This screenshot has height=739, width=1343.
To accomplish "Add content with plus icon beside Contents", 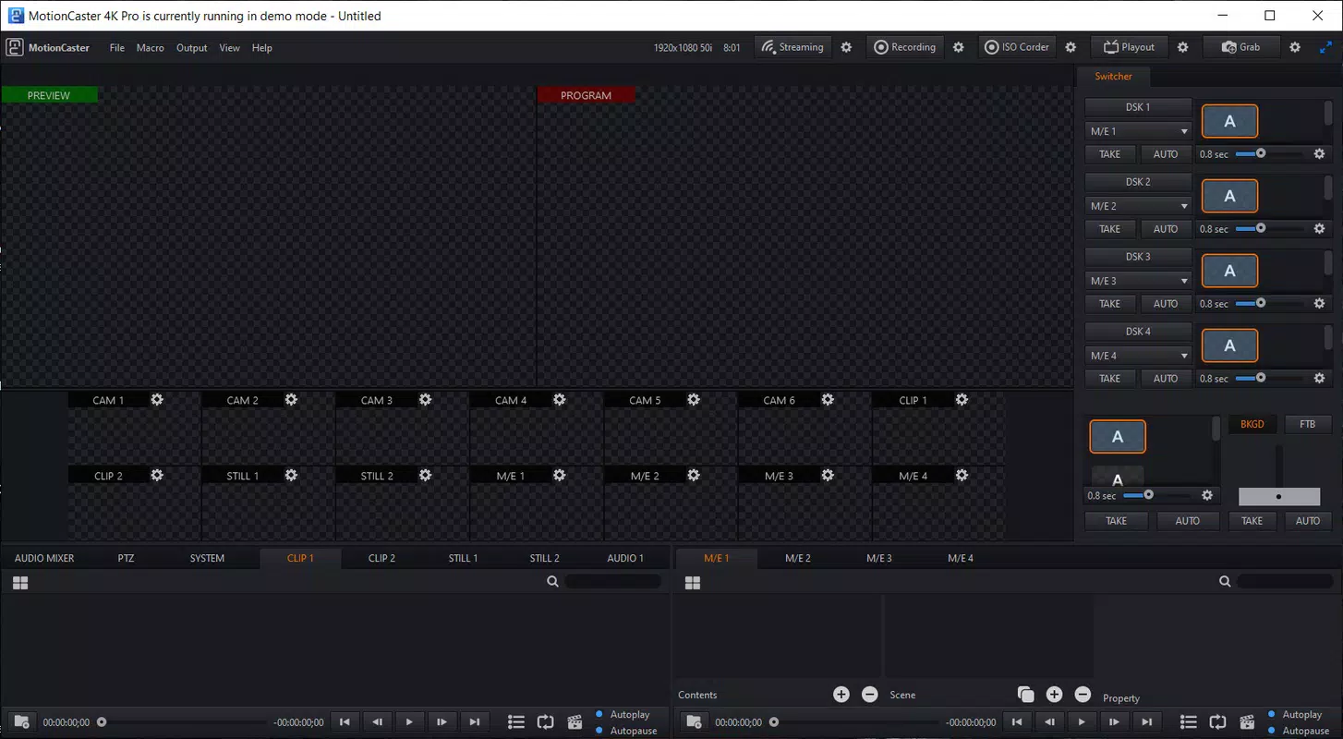I will click(841, 695).
